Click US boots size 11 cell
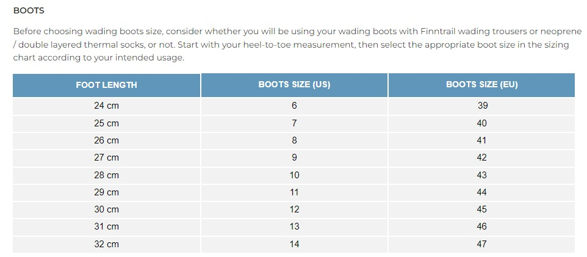 (x=294, y=192)
